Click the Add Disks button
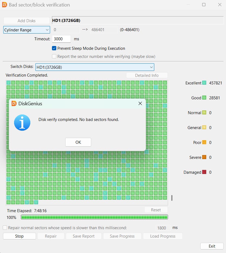Image resolution: width=226 pixels, height=253 pixels. click(27, 21)
